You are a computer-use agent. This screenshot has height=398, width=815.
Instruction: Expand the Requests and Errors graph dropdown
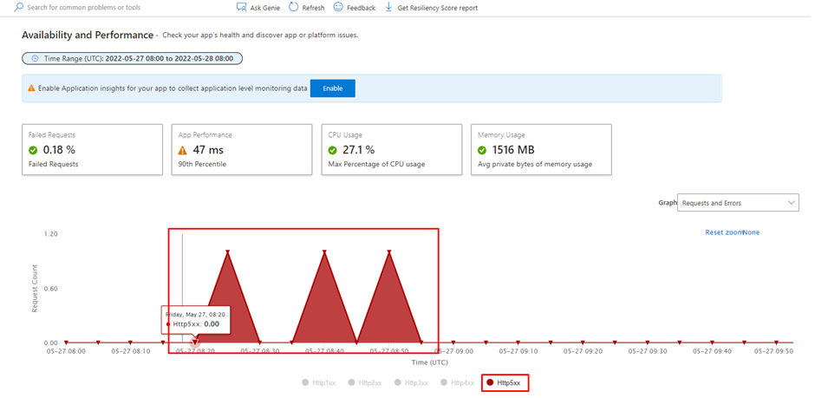pyautogui.click(x=738, y=203)
